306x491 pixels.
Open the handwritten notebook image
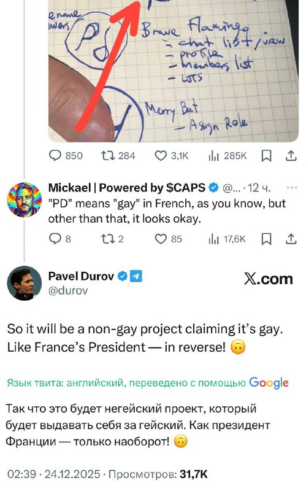tap(174, 71)
